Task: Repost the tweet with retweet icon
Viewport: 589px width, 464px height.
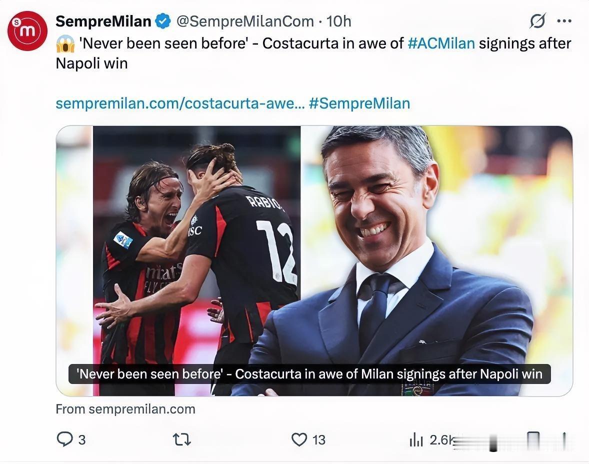Action: (182, 439)
